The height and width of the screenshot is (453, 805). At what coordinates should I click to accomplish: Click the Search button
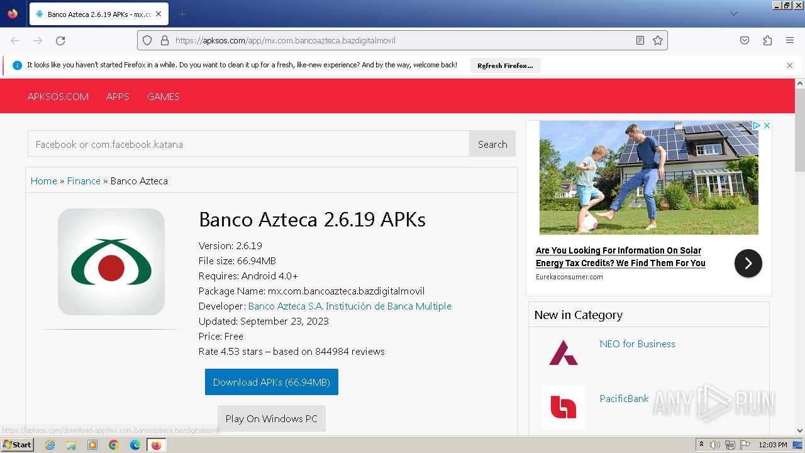point(492,144)
